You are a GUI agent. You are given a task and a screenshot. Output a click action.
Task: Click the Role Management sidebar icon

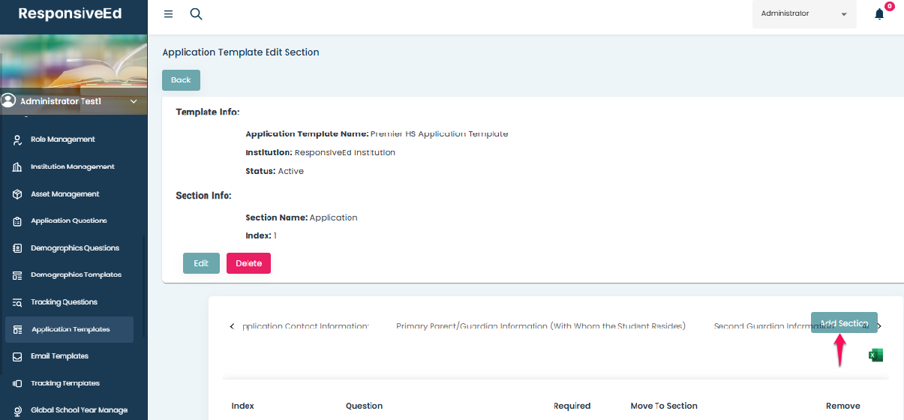point(17,139)
